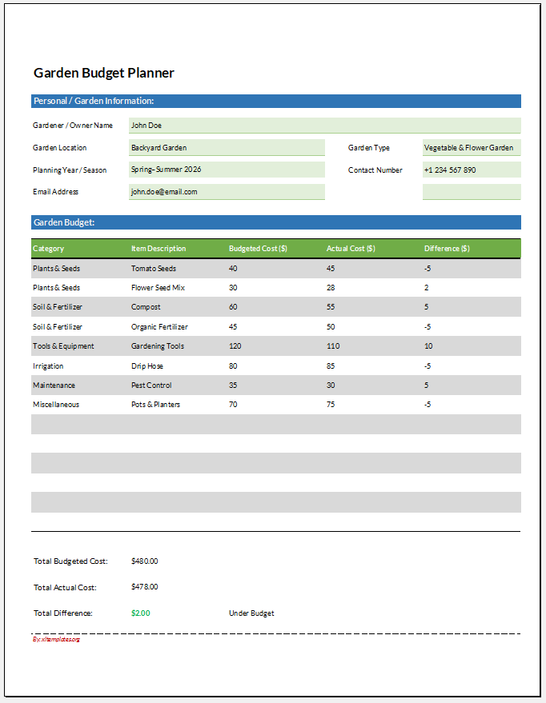Click the Under Budget status text
The image size is (546, 703).
click(x=251, y=613)
